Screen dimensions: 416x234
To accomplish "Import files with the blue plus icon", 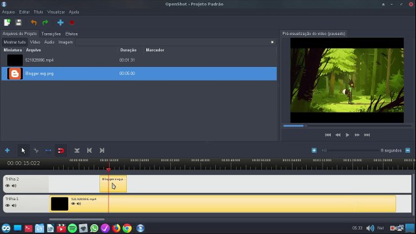I will pyautogui.click(x=60, y=23).
